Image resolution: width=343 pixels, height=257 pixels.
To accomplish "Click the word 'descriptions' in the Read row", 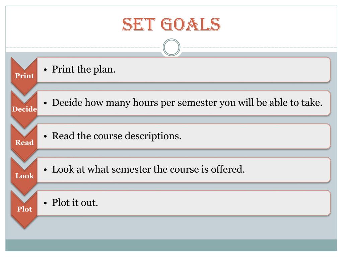I will (152, 137).
